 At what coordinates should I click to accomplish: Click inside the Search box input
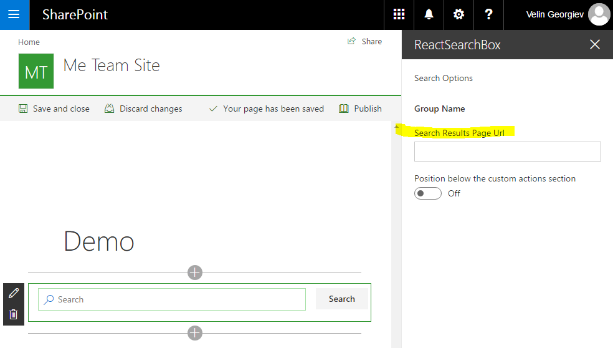coord(172,299)
